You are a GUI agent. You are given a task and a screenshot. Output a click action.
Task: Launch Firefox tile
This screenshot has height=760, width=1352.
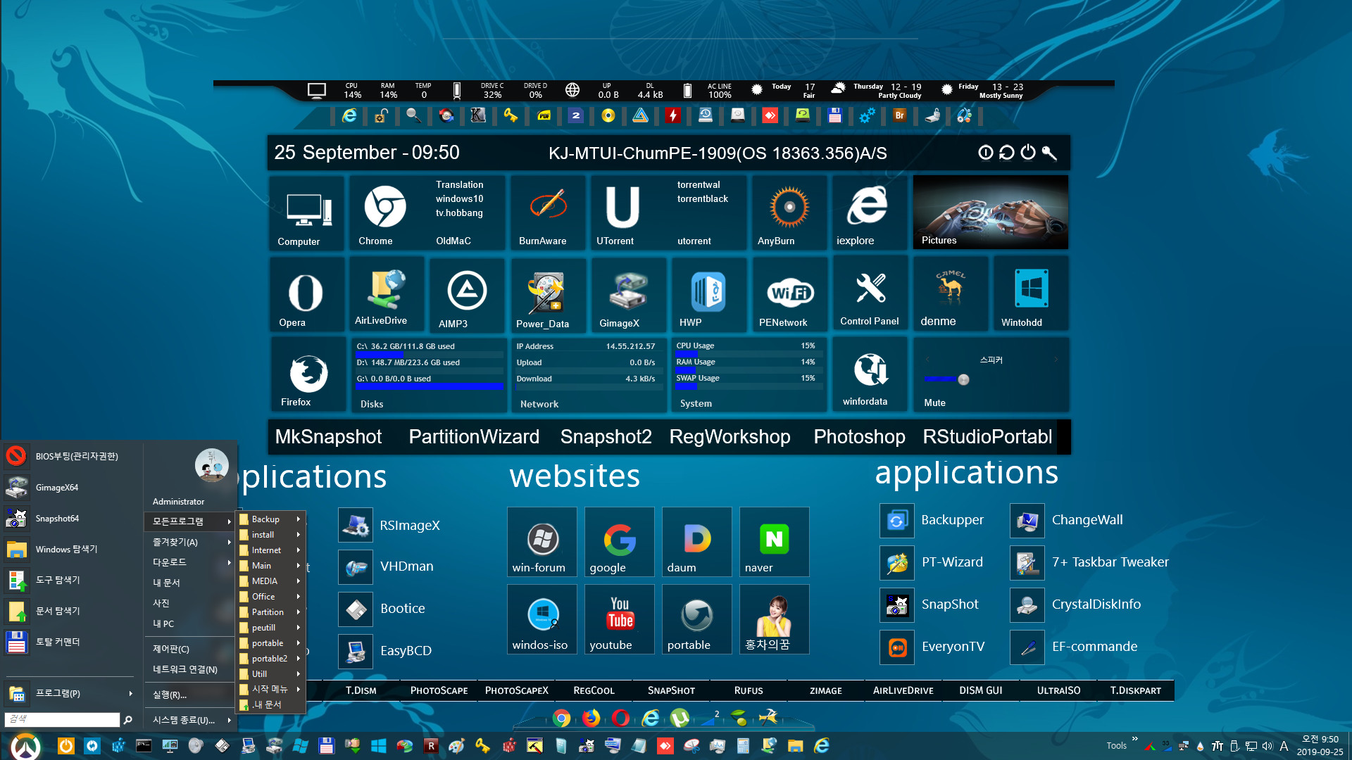308,374
